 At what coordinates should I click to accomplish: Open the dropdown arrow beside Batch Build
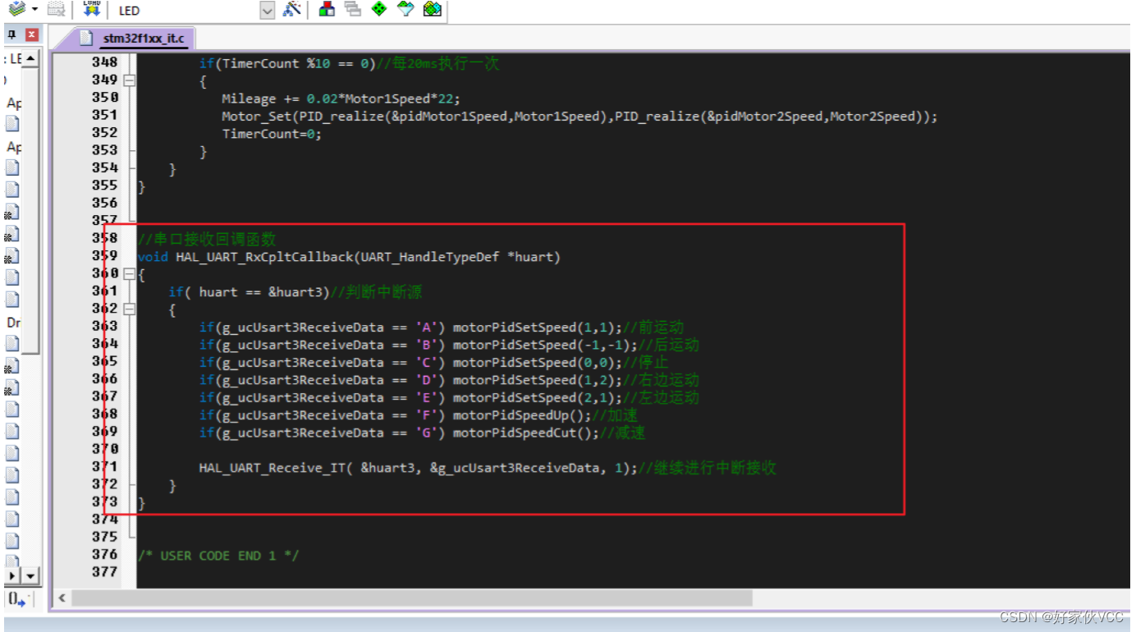34,10
